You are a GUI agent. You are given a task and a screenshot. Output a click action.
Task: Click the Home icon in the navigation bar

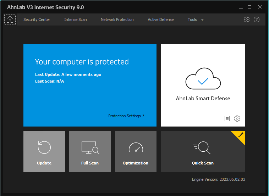click(x=10, y=19)
